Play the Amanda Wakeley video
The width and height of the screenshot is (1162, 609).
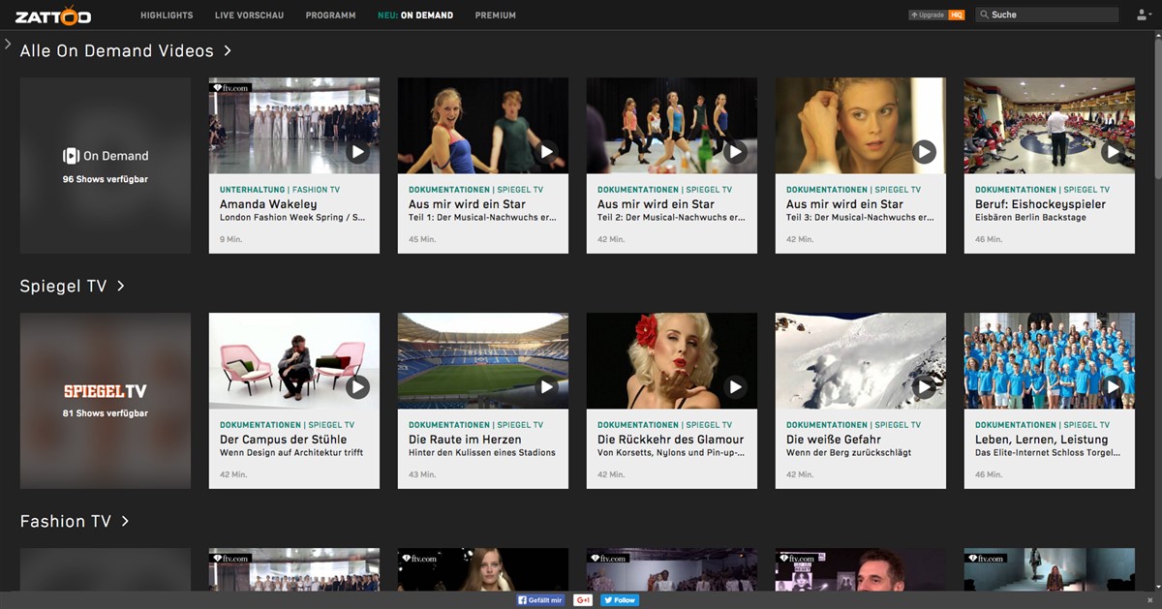point(358,152)
